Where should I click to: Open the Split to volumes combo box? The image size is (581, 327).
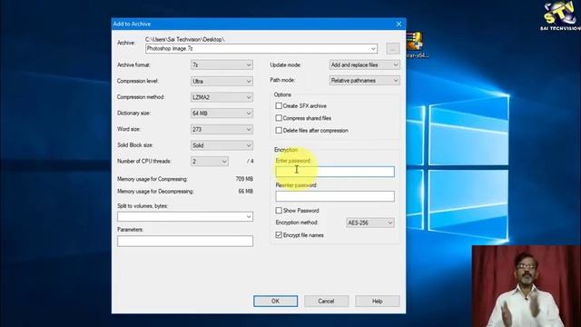[185, 217]
